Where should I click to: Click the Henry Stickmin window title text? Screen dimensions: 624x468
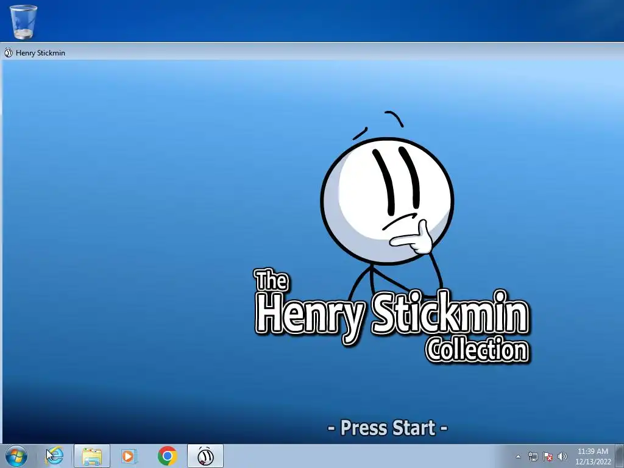click(40, 53)
